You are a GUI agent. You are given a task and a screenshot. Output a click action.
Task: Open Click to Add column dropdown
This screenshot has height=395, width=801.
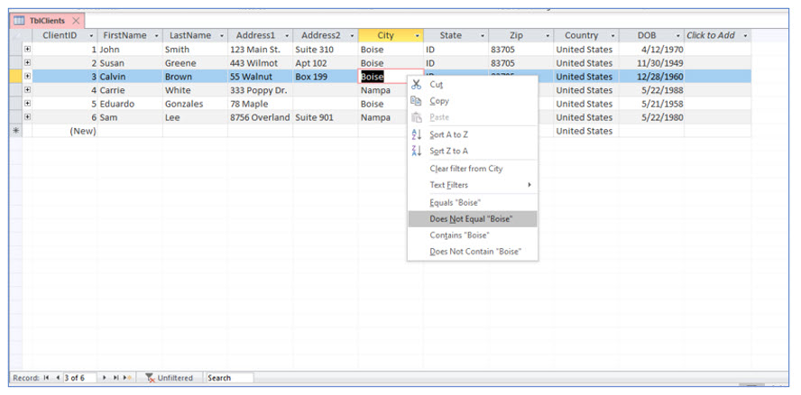coord(745,36)
